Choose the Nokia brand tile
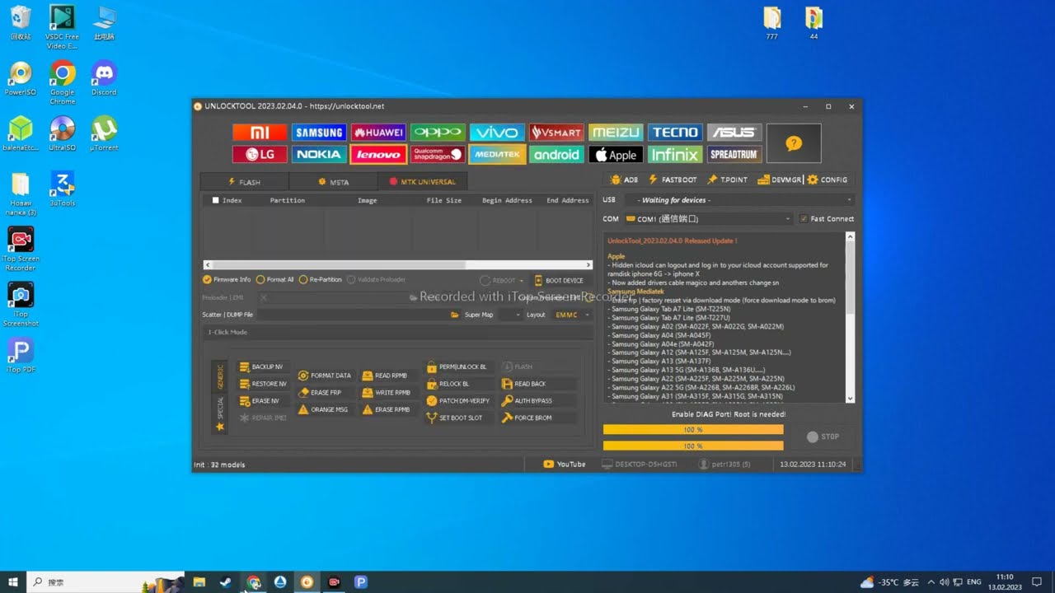This screenshot has width=1055, height=593. [319, 155]
